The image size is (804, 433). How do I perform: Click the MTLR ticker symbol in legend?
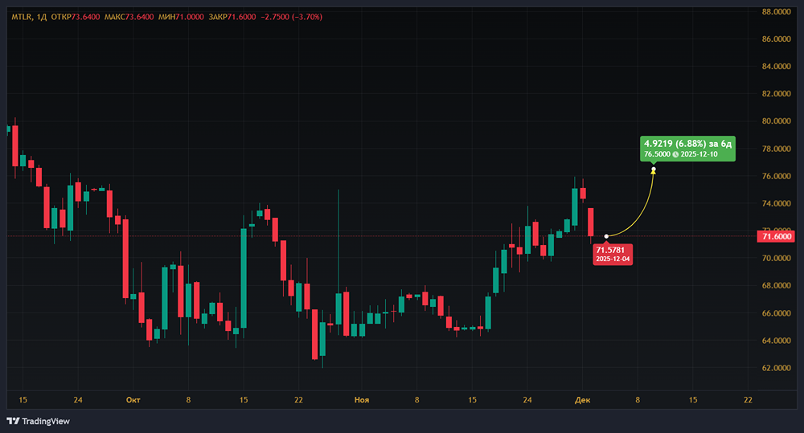coord(21,16)
